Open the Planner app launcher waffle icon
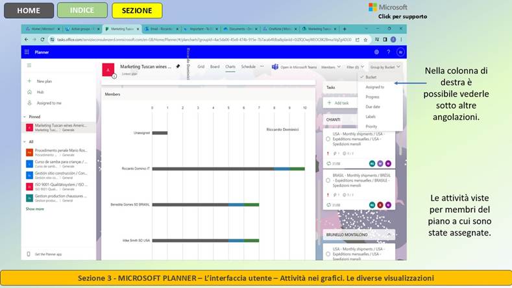This screenshot has height=288, width=512. point(27,52)
